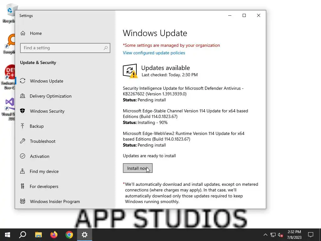Show hidden system tray icons
321x241 pixels.
click(x=265, y=235)
